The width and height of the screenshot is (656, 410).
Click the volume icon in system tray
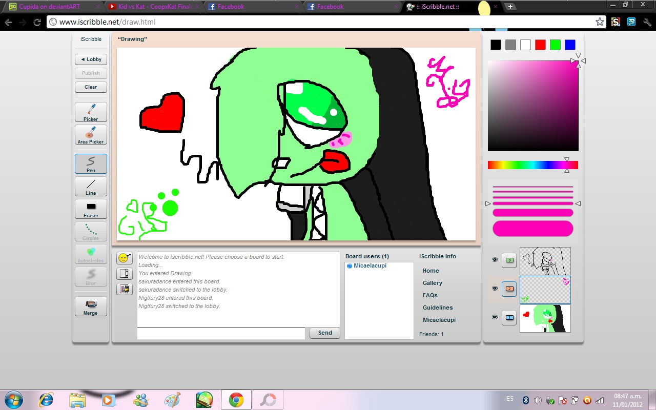[x=537, y=400]
